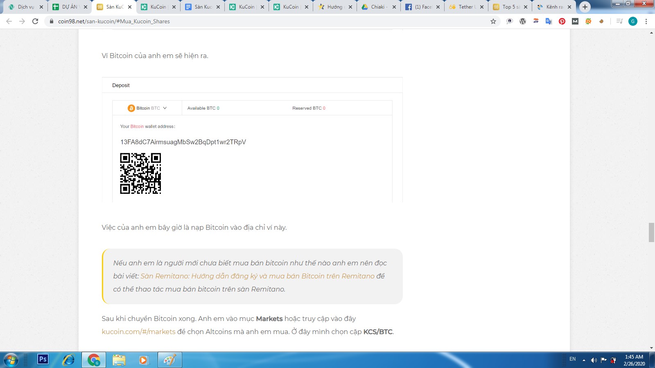Click the Deposit heading
655x368 pixels.
(x=121, y=85)
